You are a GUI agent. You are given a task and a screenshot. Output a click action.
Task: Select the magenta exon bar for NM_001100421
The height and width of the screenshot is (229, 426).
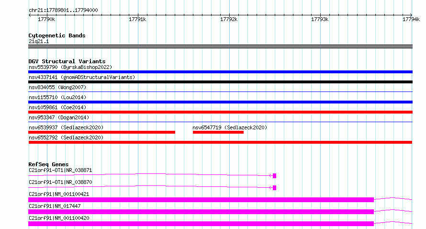tap(201, 200)
